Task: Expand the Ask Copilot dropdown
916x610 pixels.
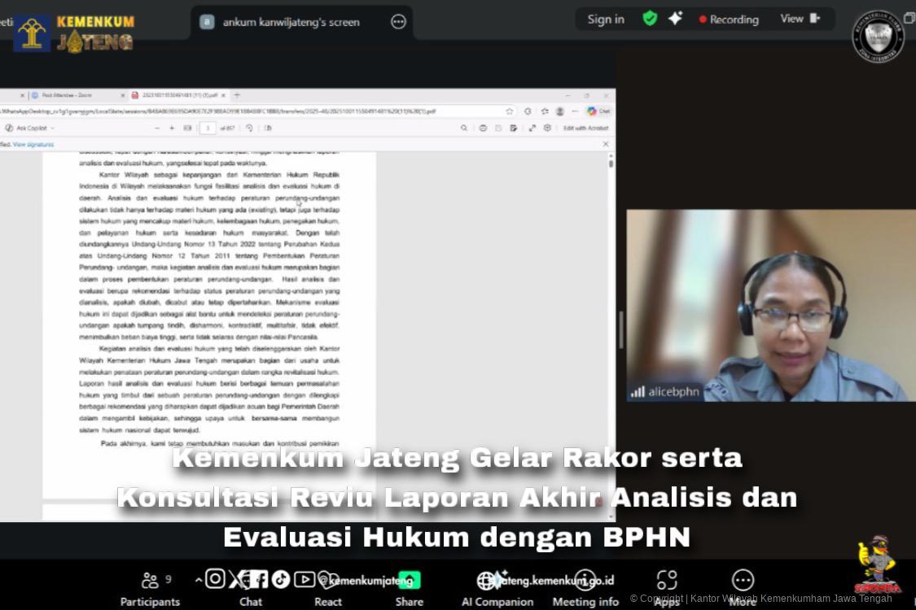Action: (52, 129)
